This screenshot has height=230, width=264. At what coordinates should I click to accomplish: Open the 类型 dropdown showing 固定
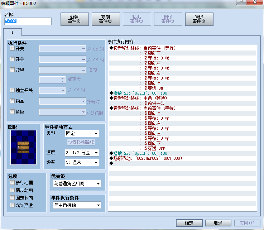pos(82,134)
